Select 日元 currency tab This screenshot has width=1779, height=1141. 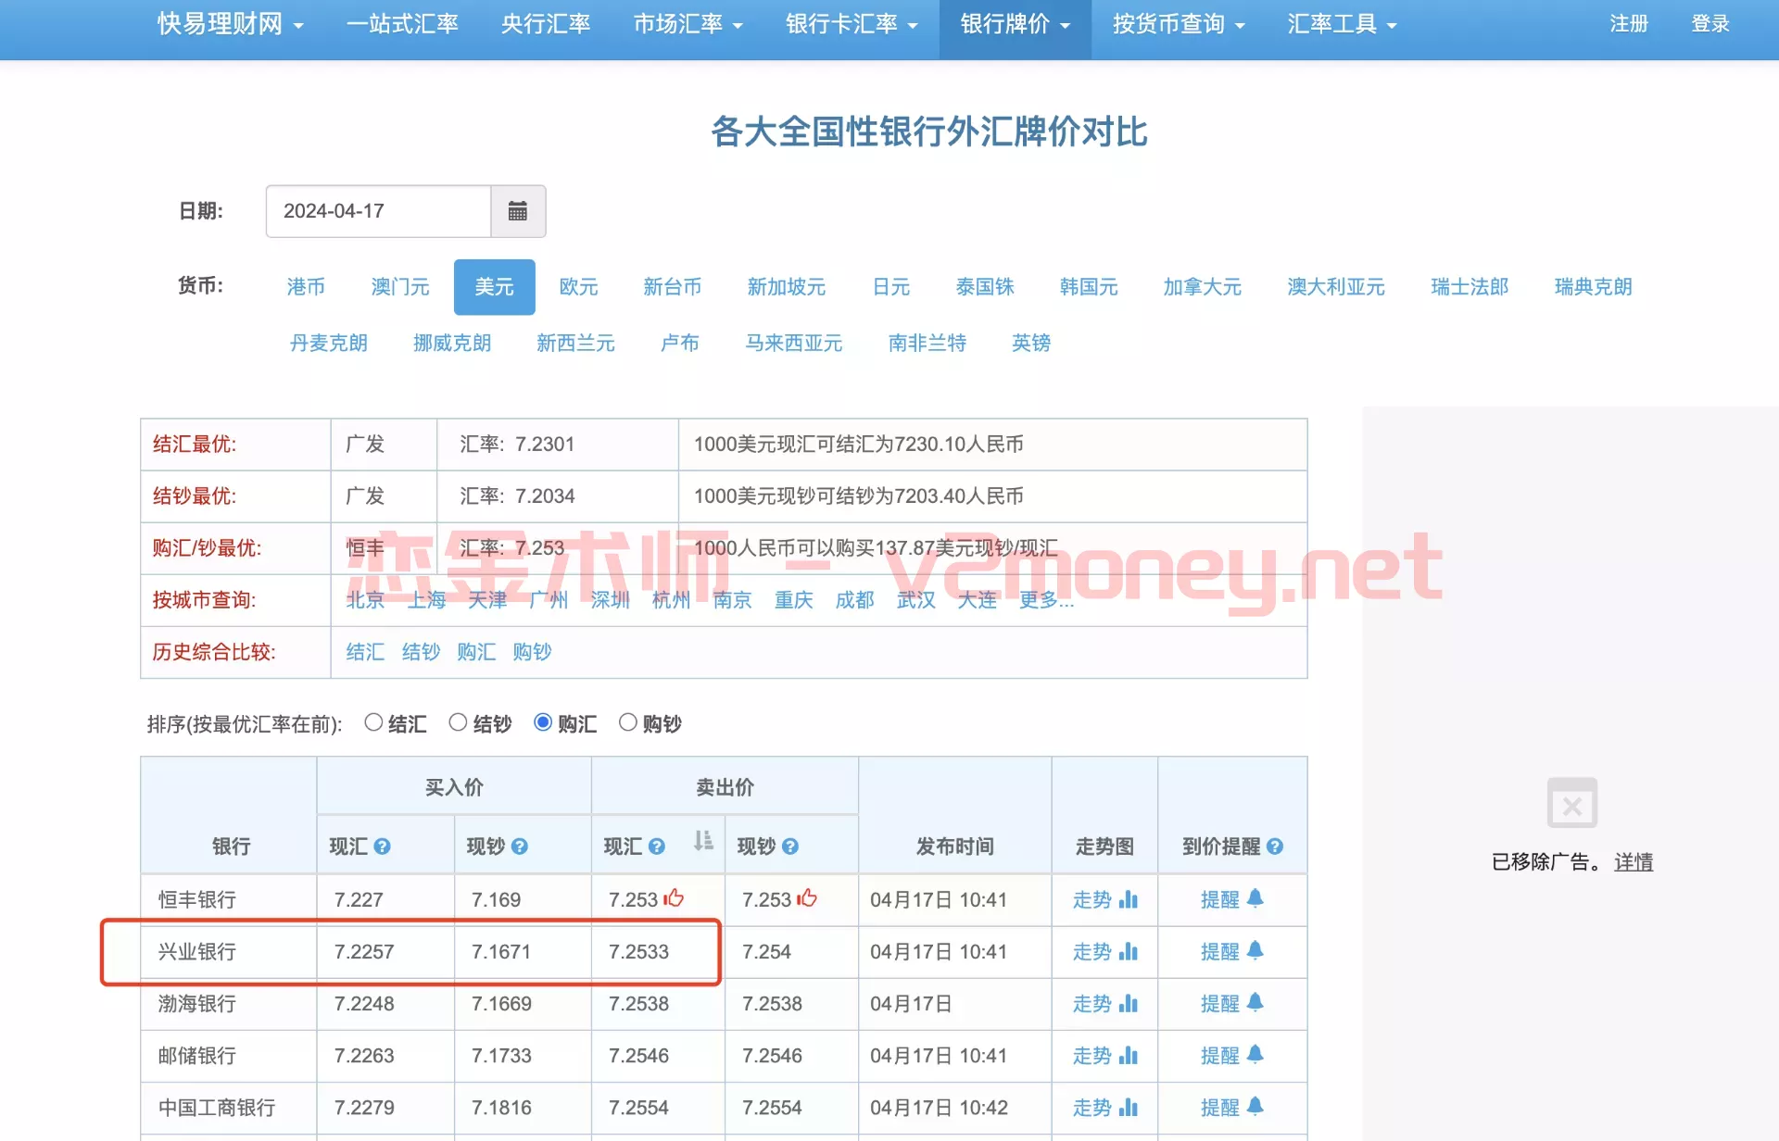tap(891, 287)
